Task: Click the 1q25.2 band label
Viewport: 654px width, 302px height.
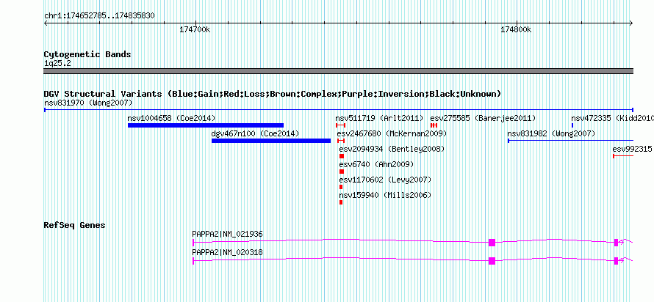Action: [x=57, y=63]
